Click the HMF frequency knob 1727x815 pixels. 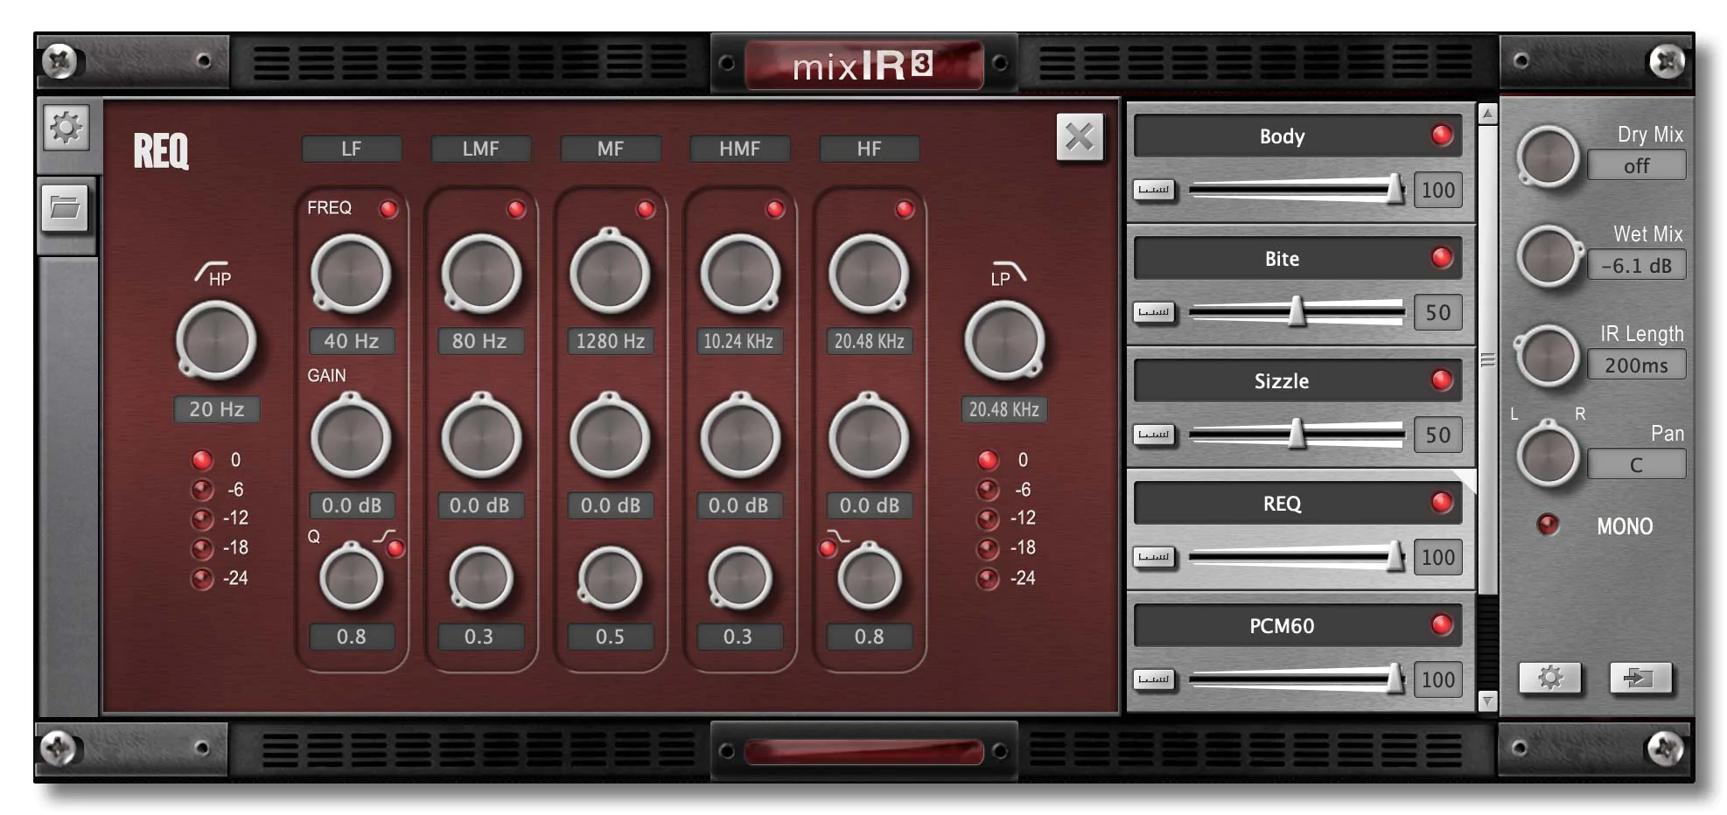click(740, 274)
